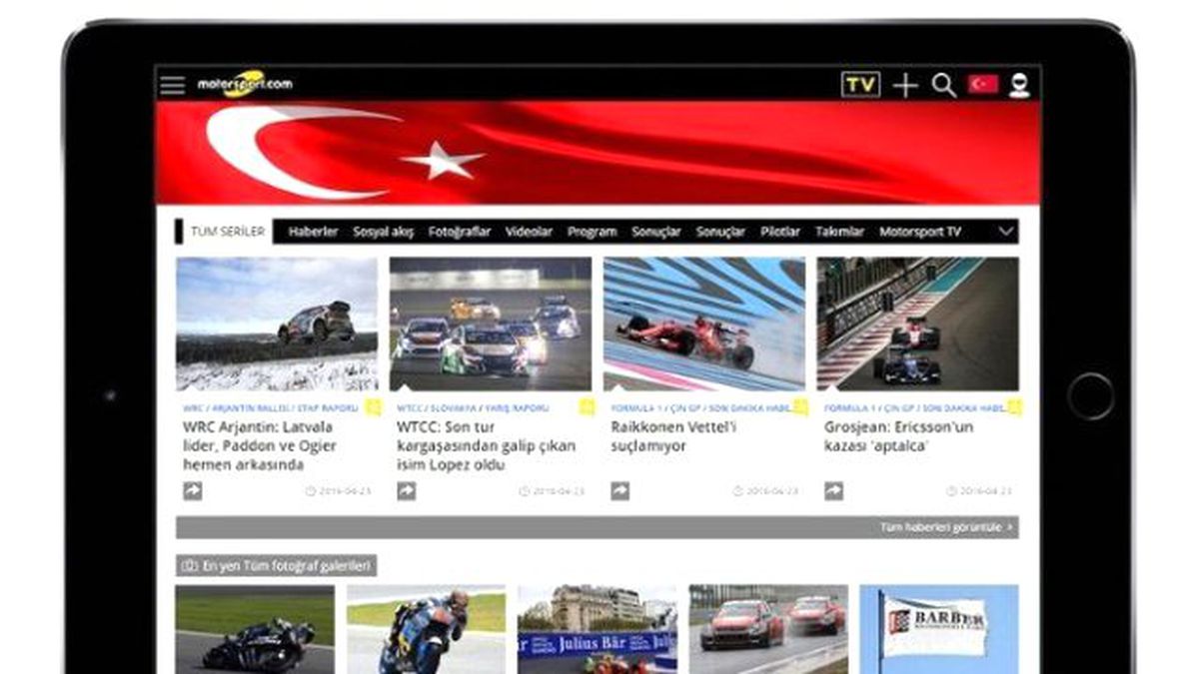Read WTCC Son tur kargaşasından headline

(486, 445)
